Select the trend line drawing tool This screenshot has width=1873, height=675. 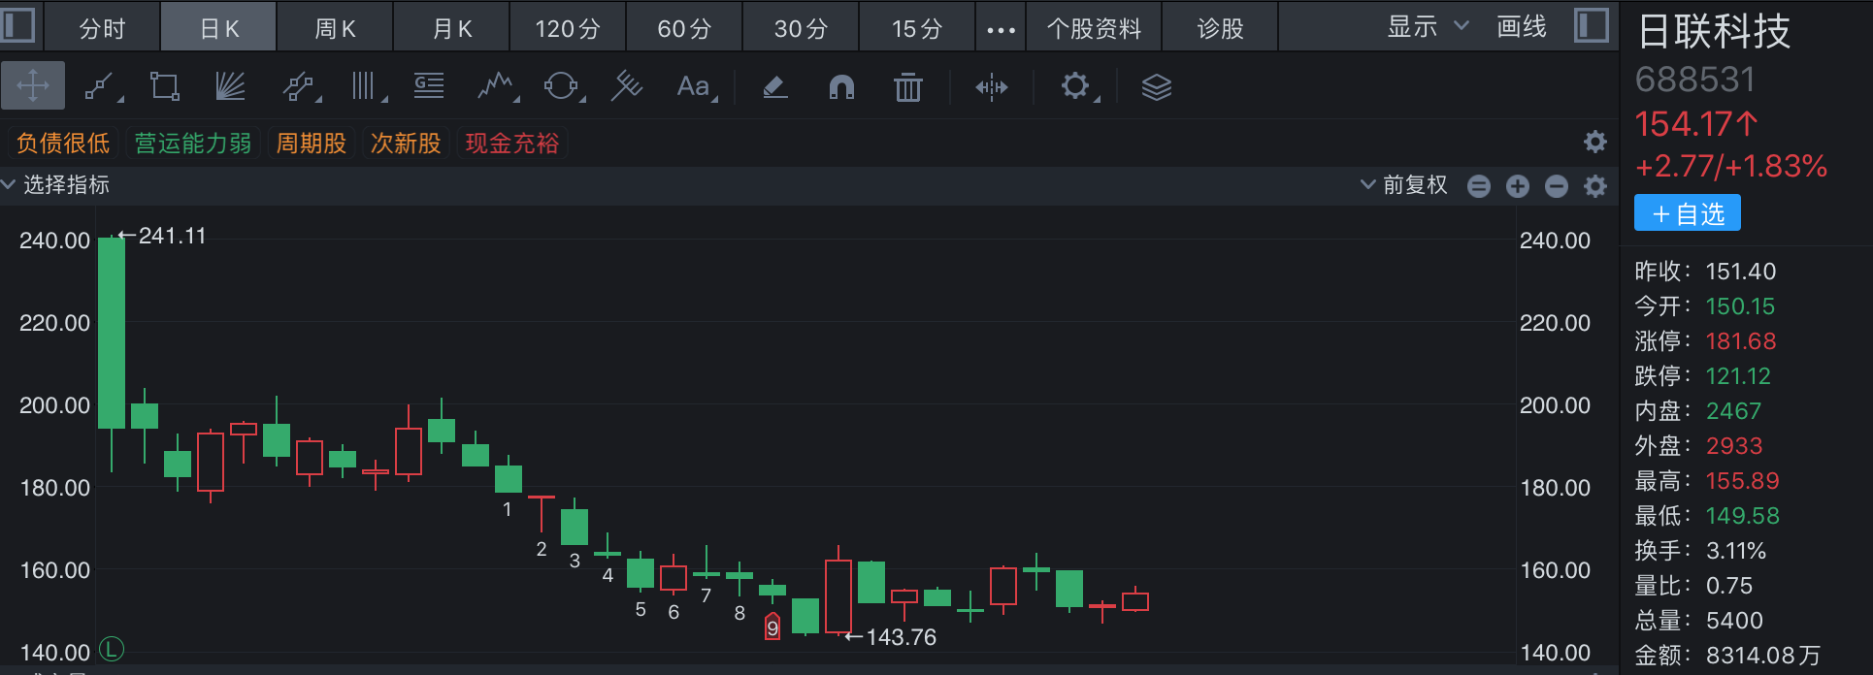[101, 87]
